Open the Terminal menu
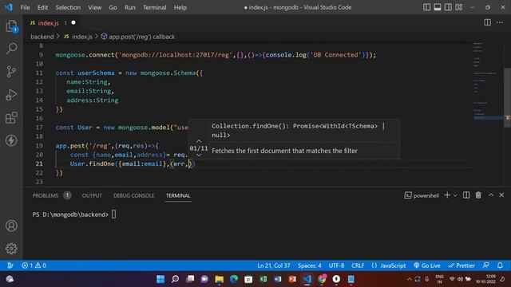The image size is (511, 287). 154,7
